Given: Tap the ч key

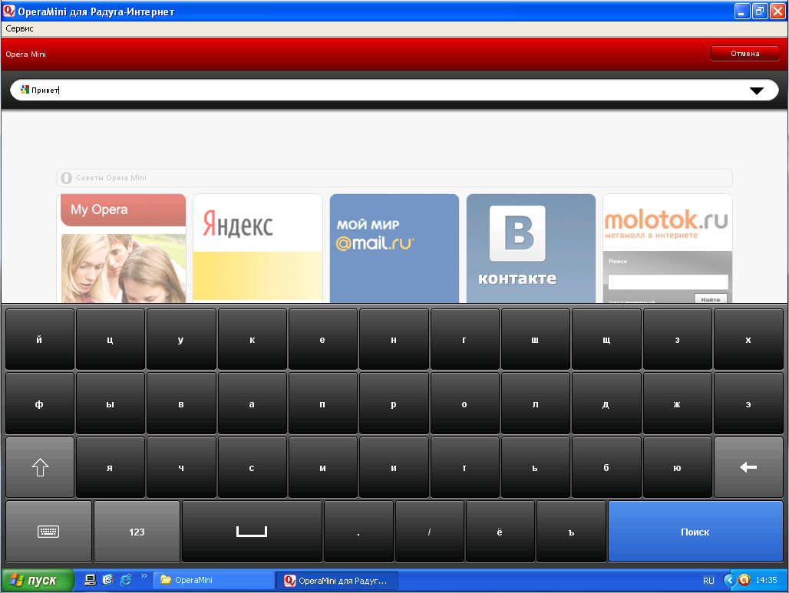Looking at the screenshot, I should (181, 467).
